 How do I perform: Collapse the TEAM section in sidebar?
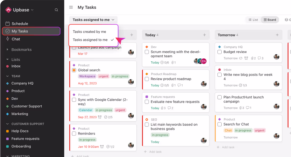click(7, 76)
